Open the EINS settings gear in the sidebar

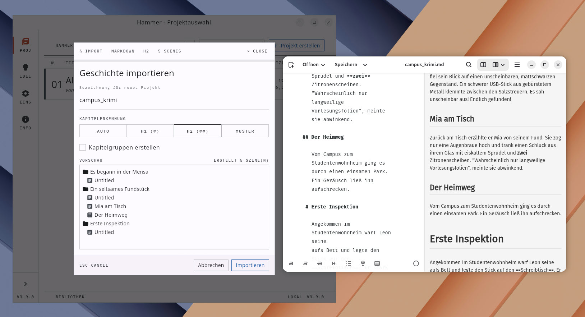click(x=26, y=97)
